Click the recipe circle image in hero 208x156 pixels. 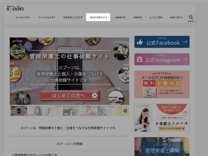coord(18,51)
